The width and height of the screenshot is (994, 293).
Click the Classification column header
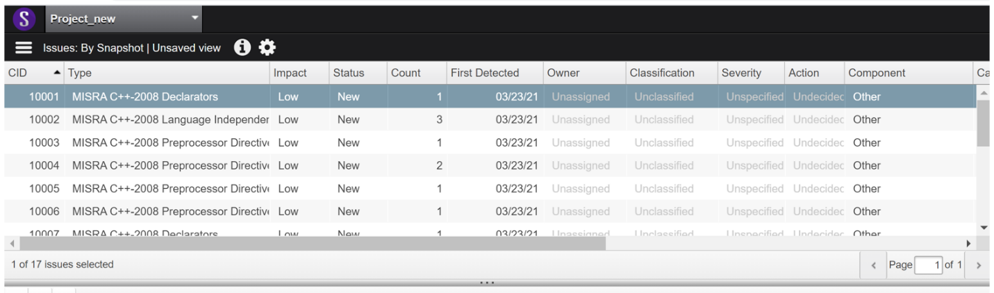click(x=671, y=73)
